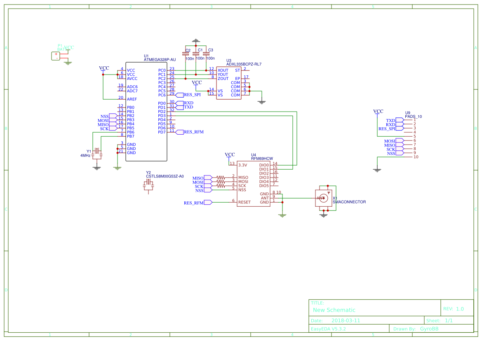Select the CSTLS8M00G53Z-A0 resonator Y2
This screenshot has width=482, height=341.
149,185
